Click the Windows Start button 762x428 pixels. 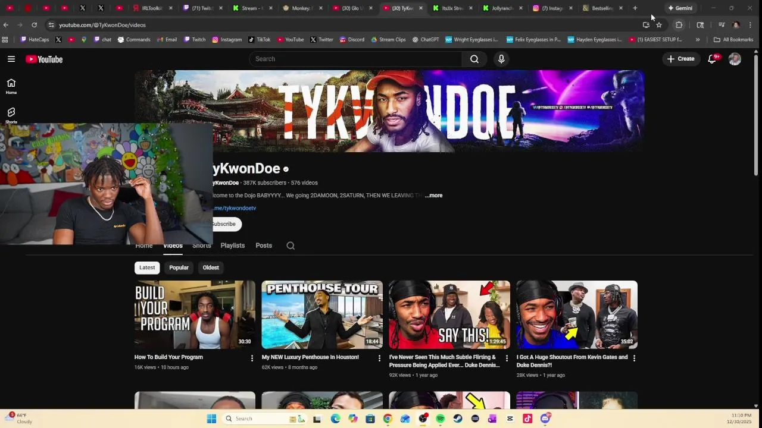211,418
